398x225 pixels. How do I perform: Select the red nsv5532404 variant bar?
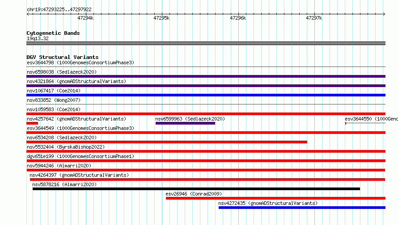(206, 151)
